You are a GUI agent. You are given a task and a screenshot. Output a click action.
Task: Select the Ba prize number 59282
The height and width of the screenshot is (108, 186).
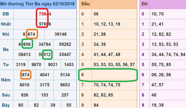[x=65, y=44]
